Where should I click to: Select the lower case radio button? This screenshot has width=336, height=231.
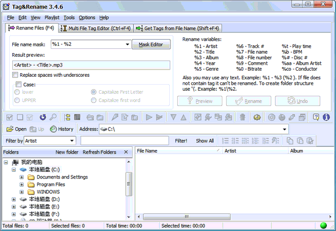coord(17,92)
